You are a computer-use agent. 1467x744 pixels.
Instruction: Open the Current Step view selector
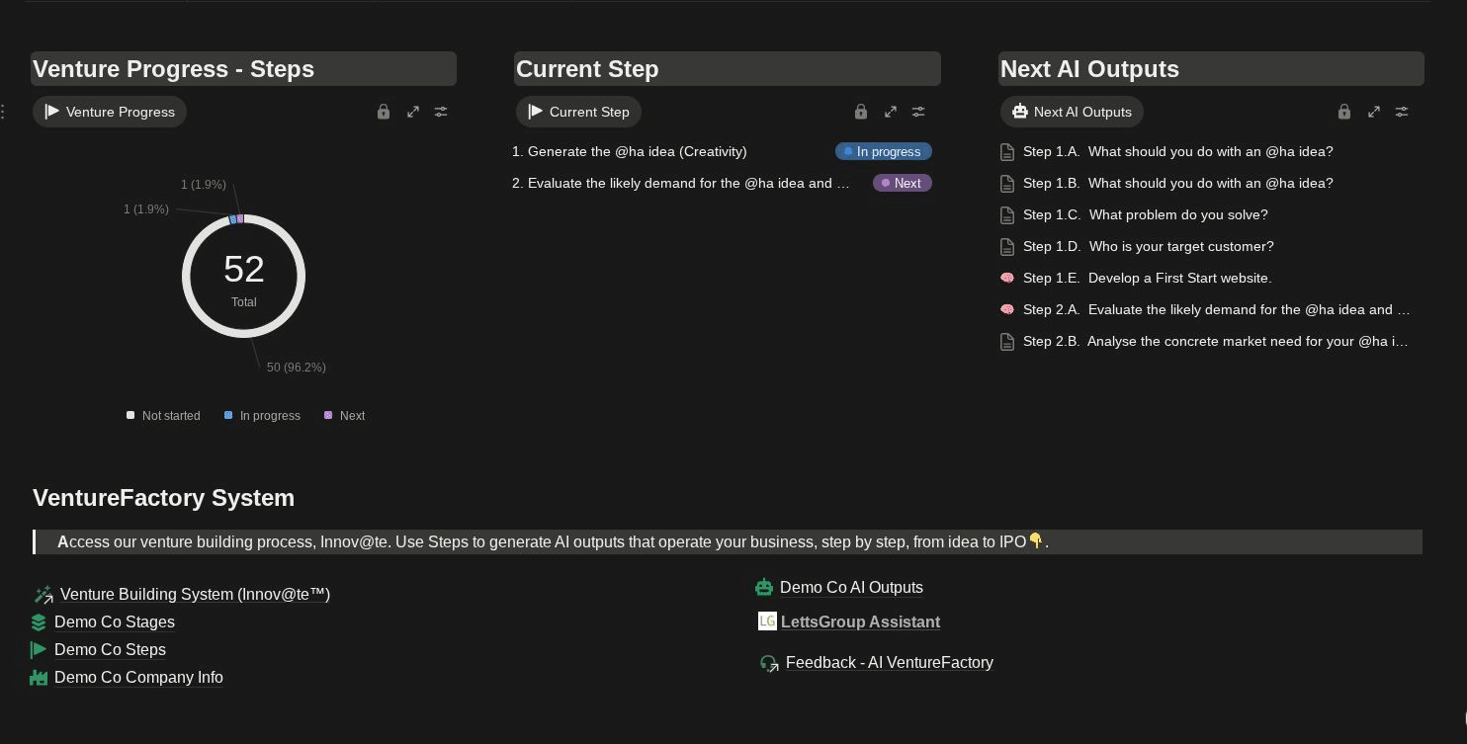(x=578, y=112)
